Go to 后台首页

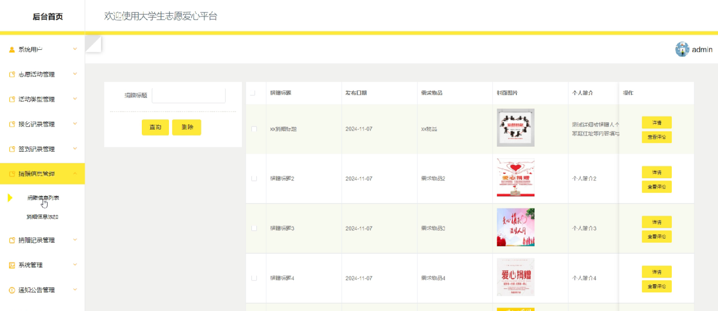click(x=48, y=17)
